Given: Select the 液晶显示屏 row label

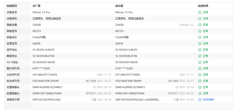Looking at the screenshot, I should tap(13, 100).
